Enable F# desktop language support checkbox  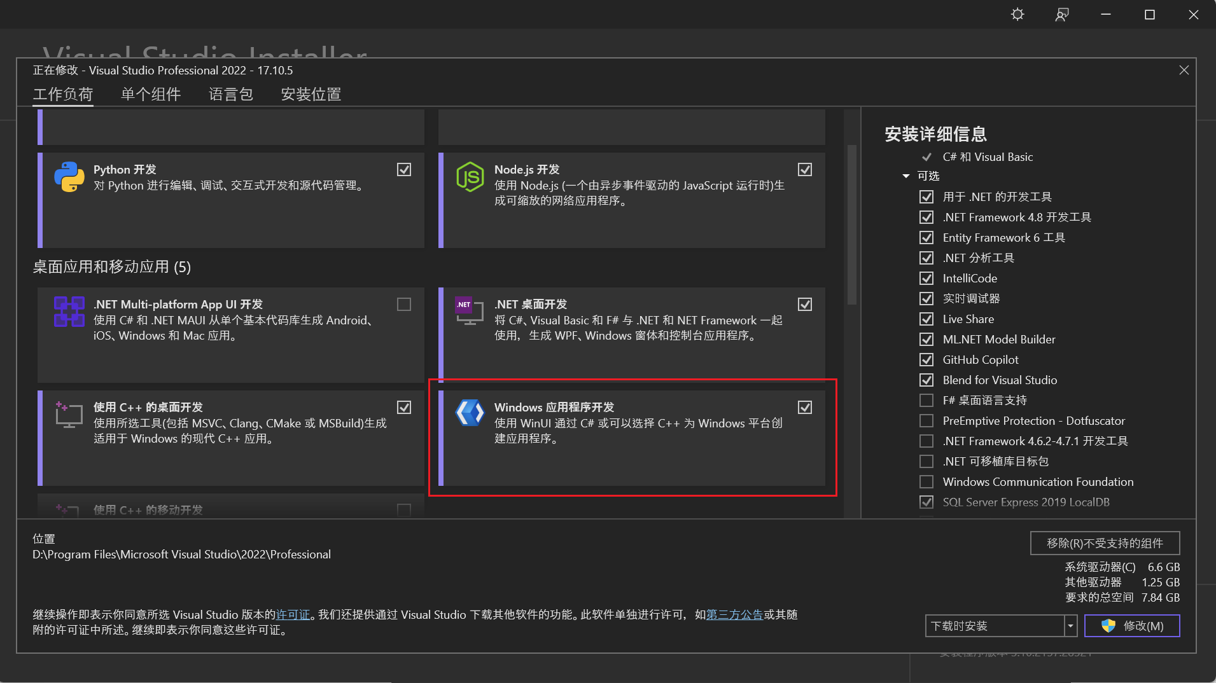(x=926, y=400)
